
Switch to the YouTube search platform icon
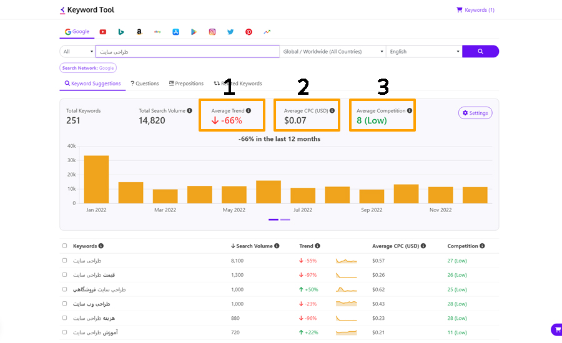pyautogui.click(x=103, y=32)
